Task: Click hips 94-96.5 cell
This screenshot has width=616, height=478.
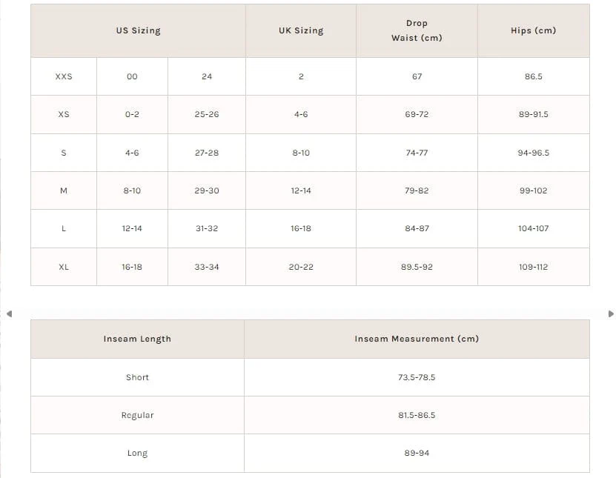Action: point(534,153)
